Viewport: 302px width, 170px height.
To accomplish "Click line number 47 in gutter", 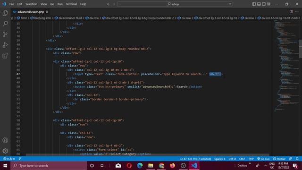I will [18, 74].
